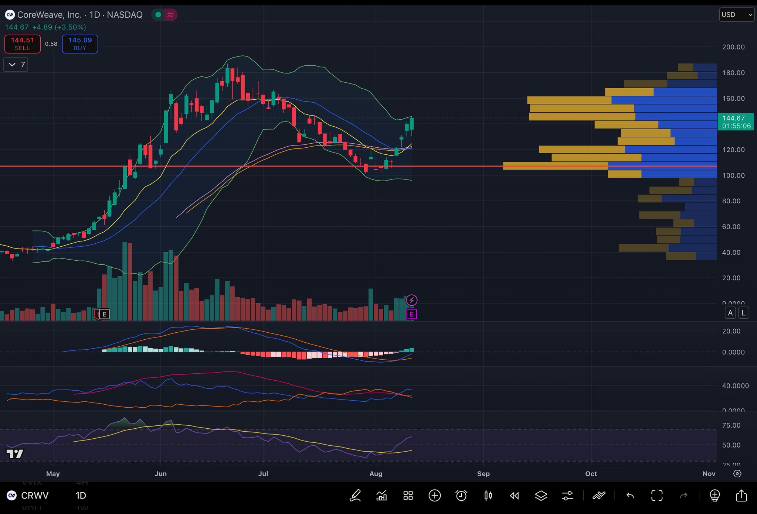Open the object tree layers icon
The image size is (757, 514).
click(x=541, y=495)
